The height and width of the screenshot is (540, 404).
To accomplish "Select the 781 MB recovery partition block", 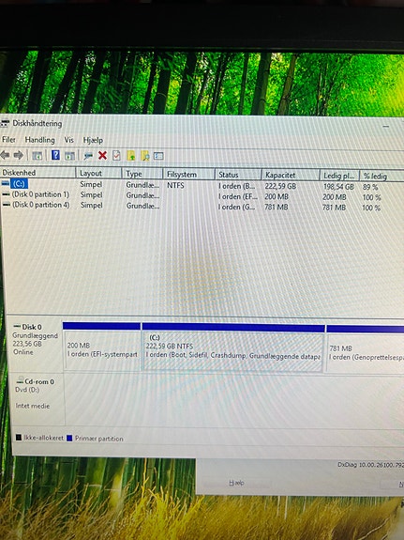I will [366, 348].
